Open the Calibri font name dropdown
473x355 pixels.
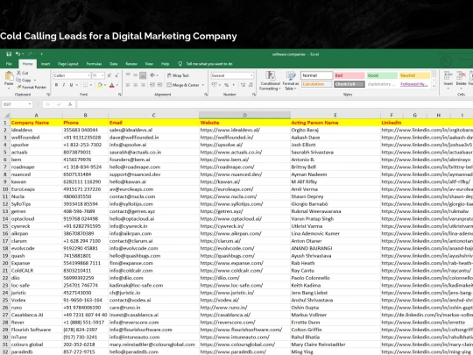[x=88, y=75]
